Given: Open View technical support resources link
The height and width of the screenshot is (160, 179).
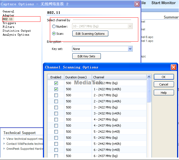Looking at the screenshot, I should [24, 139].
